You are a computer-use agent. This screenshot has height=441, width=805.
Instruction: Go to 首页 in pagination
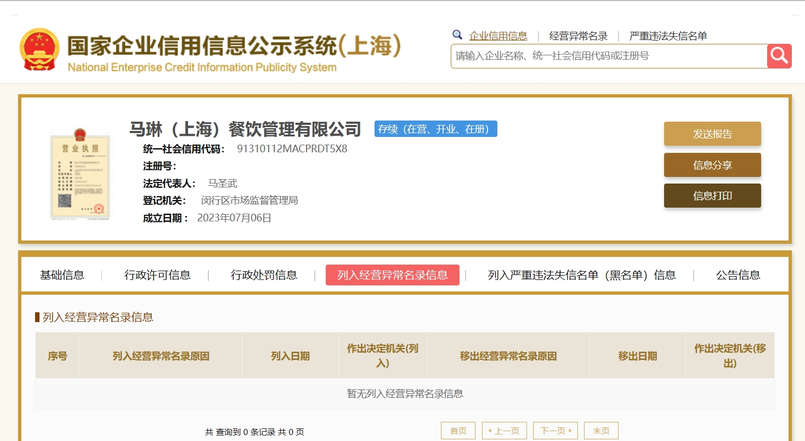pos(458,431)
